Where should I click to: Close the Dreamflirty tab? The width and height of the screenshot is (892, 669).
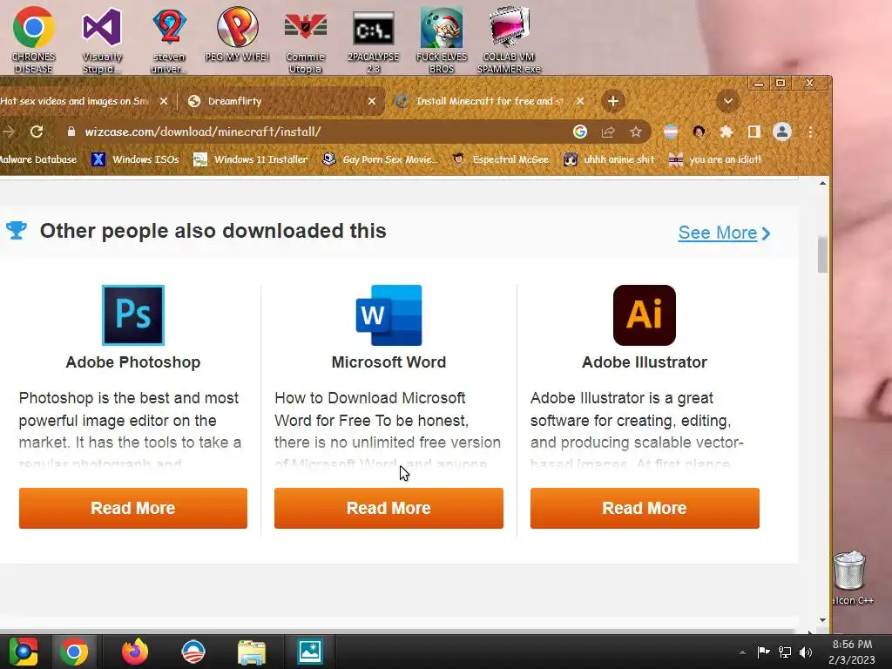[371, 101]
